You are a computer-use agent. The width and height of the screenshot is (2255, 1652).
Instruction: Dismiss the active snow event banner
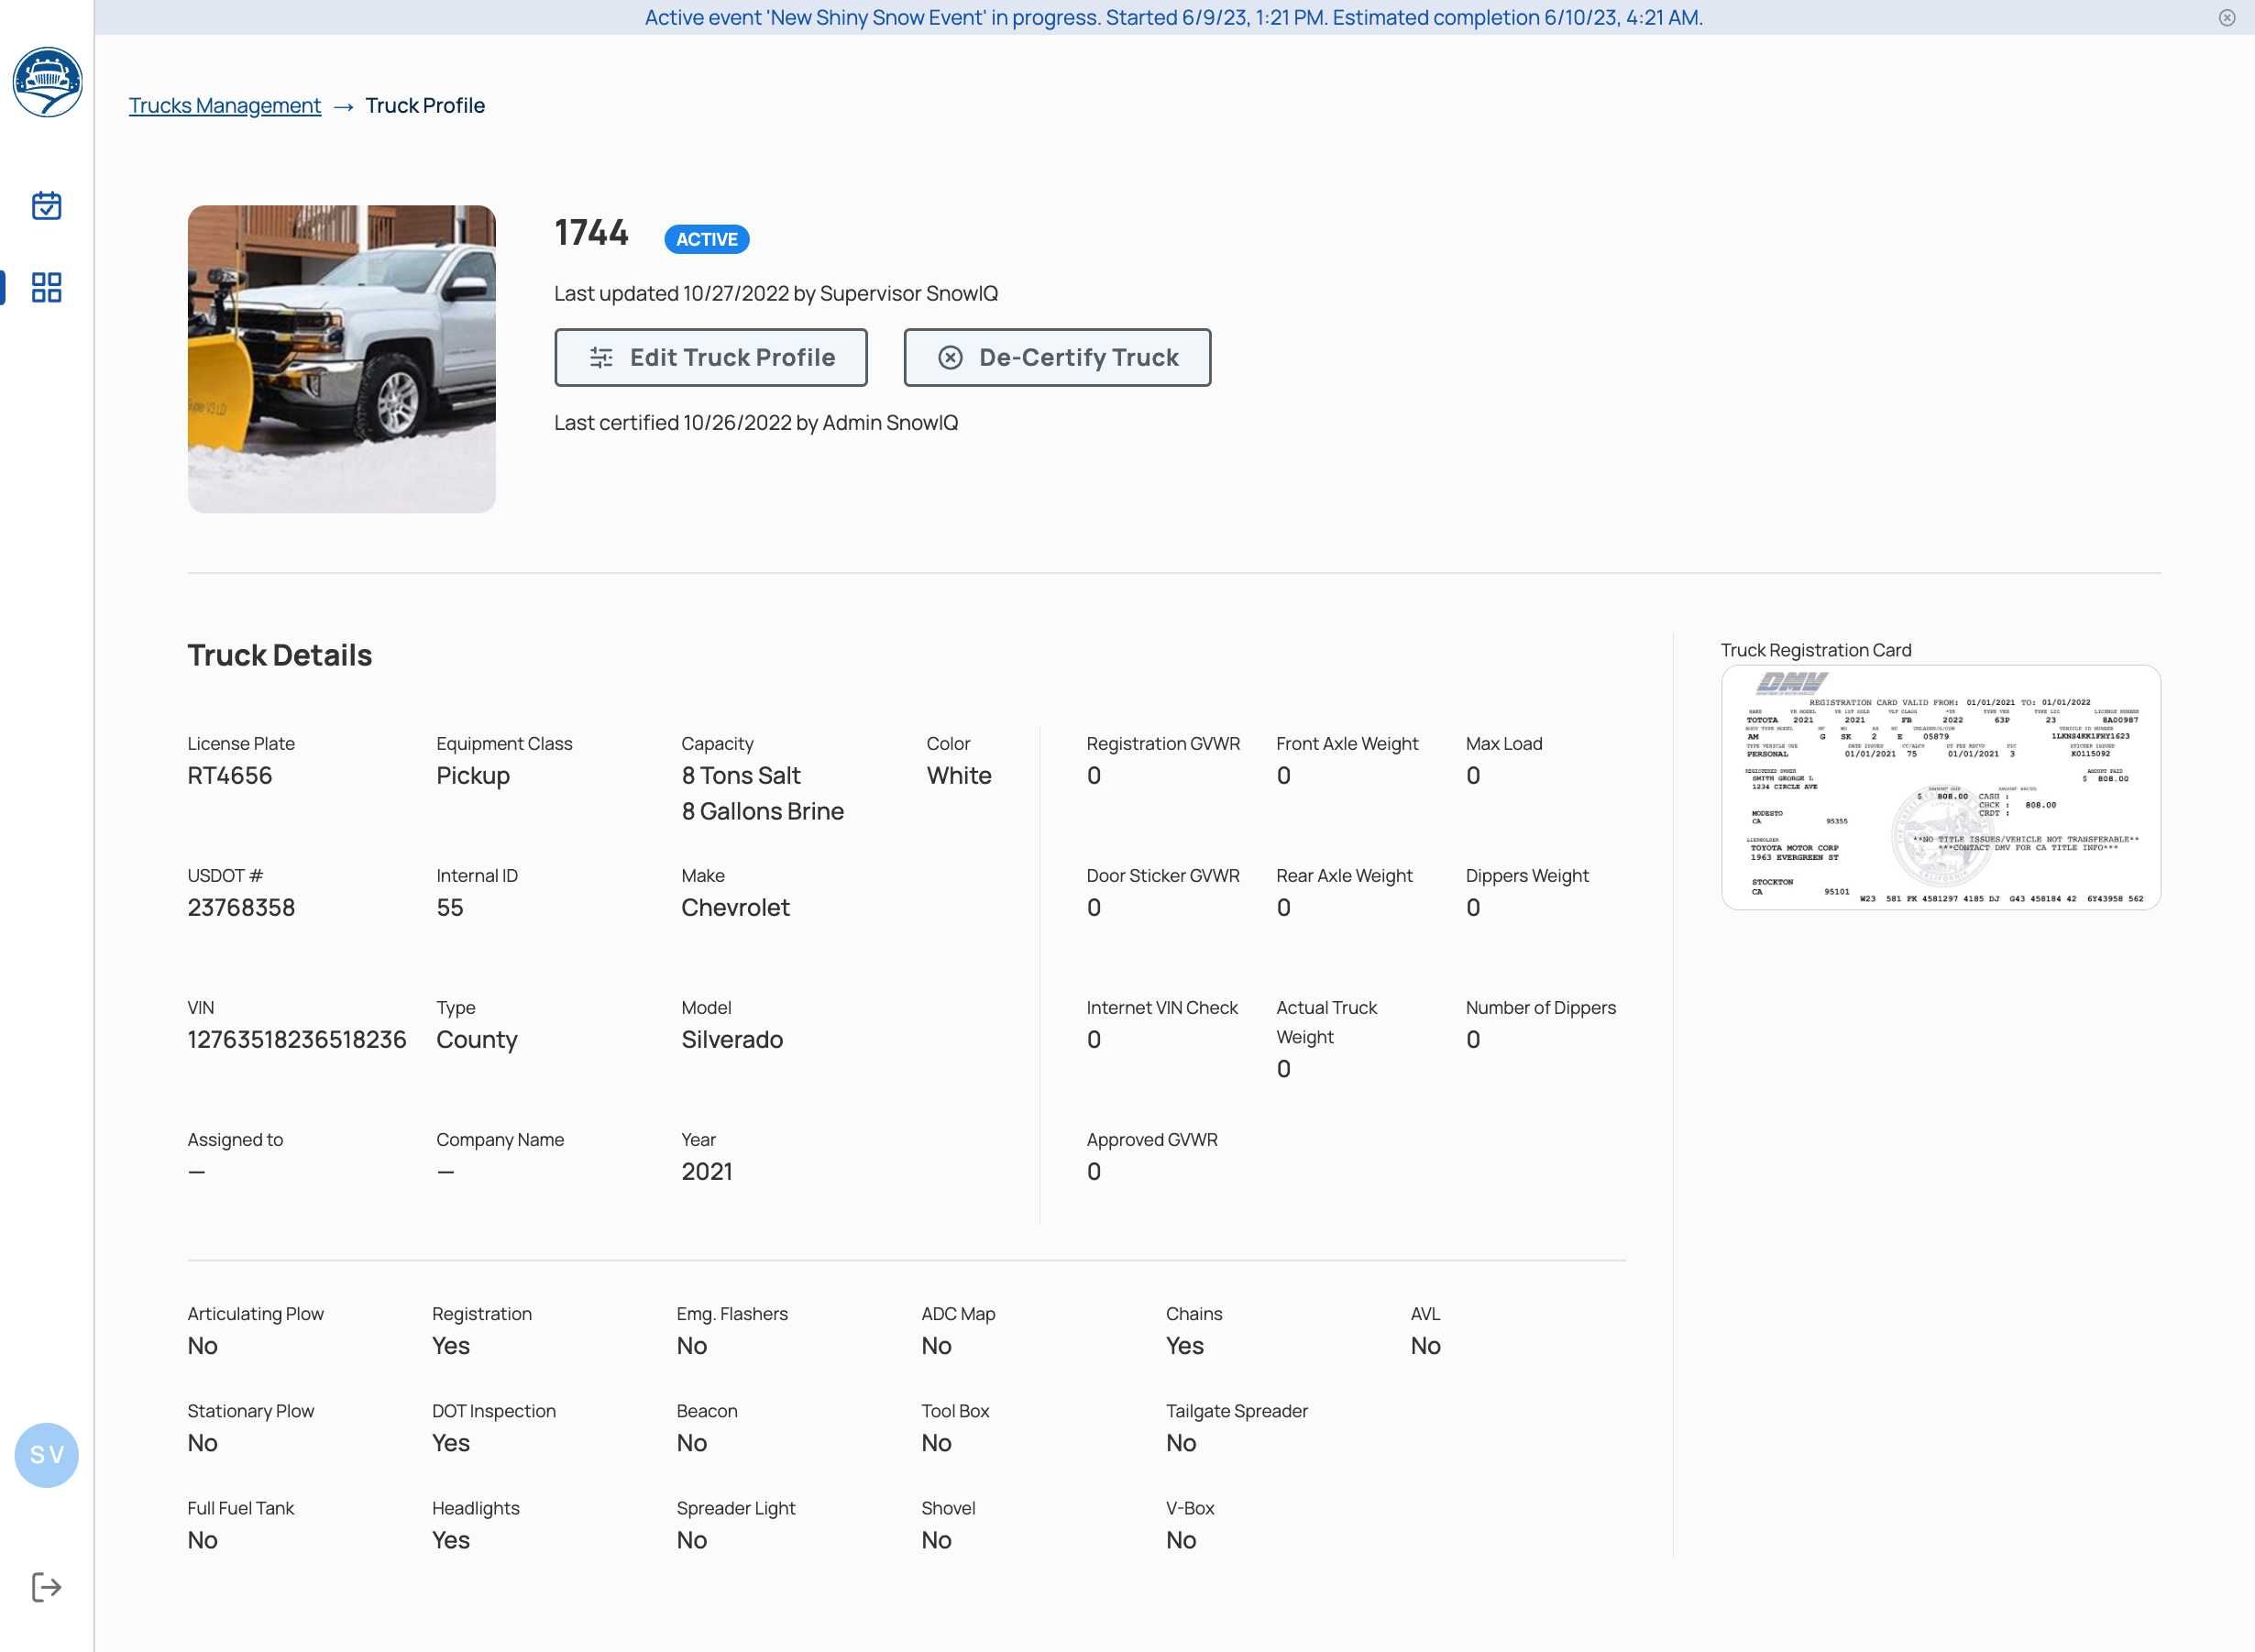tap(2225, 17)
